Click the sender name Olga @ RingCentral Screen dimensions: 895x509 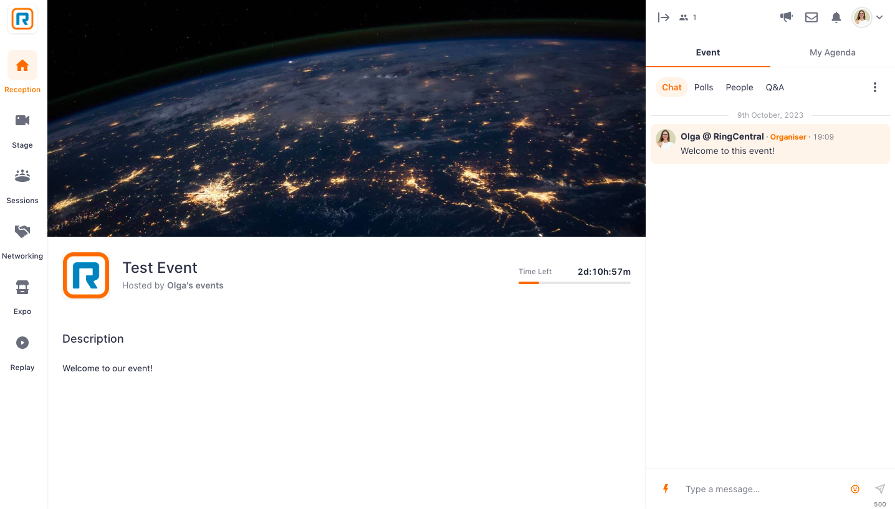[722, 136]
